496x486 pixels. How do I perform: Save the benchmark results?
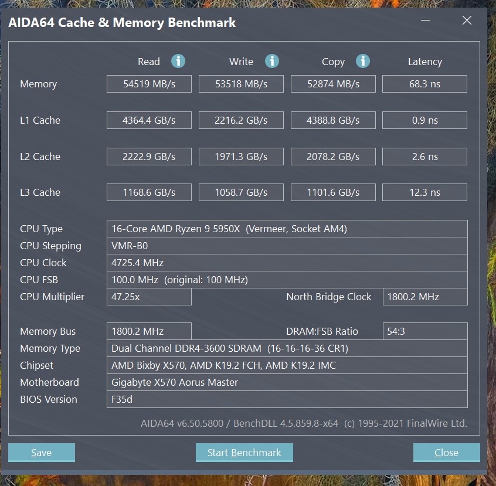(42, 453)
